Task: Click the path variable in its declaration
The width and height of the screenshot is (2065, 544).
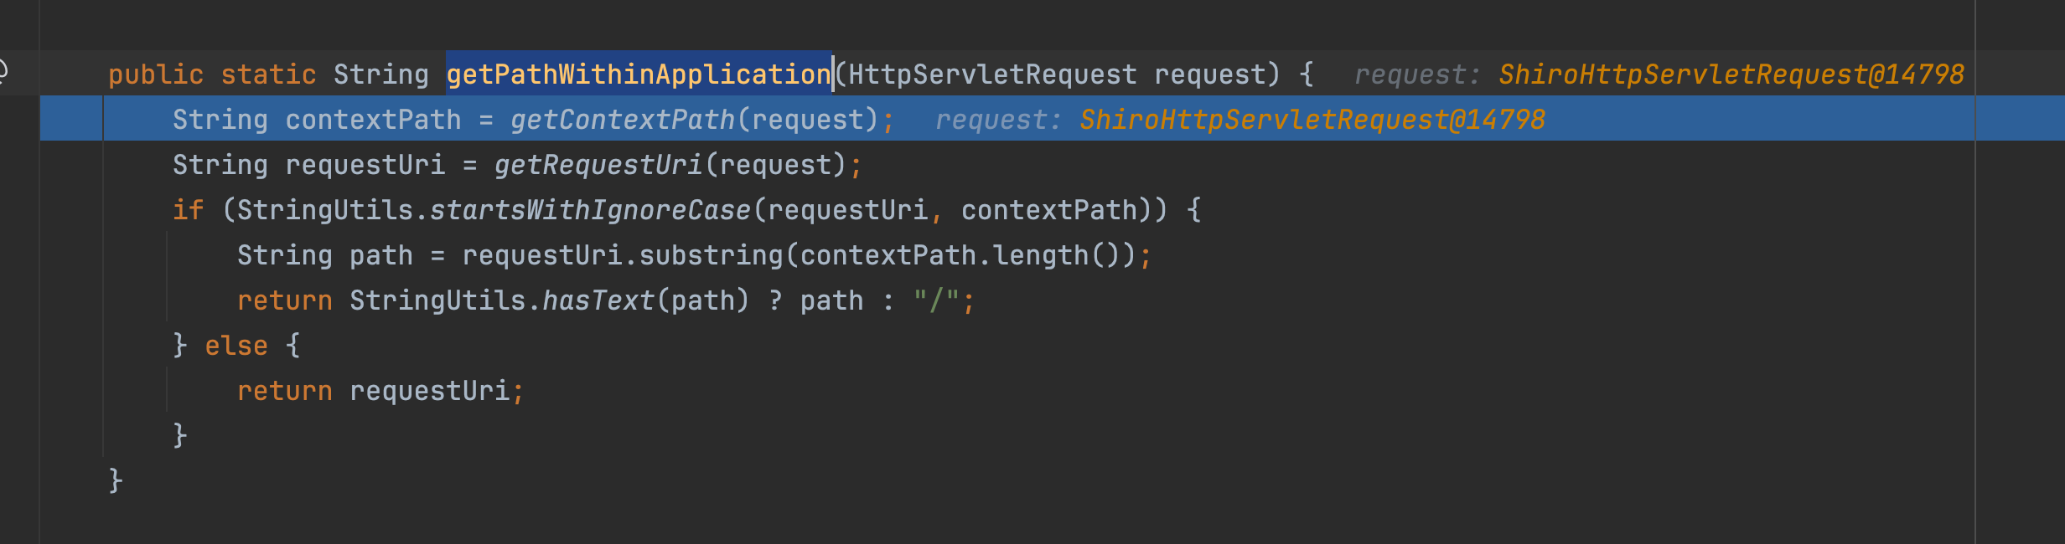Action: point(380,255)
